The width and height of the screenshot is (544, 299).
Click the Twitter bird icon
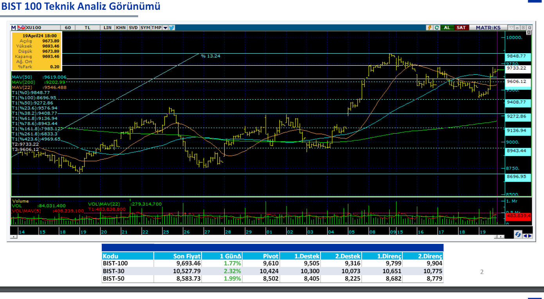[x=172, y=28]
